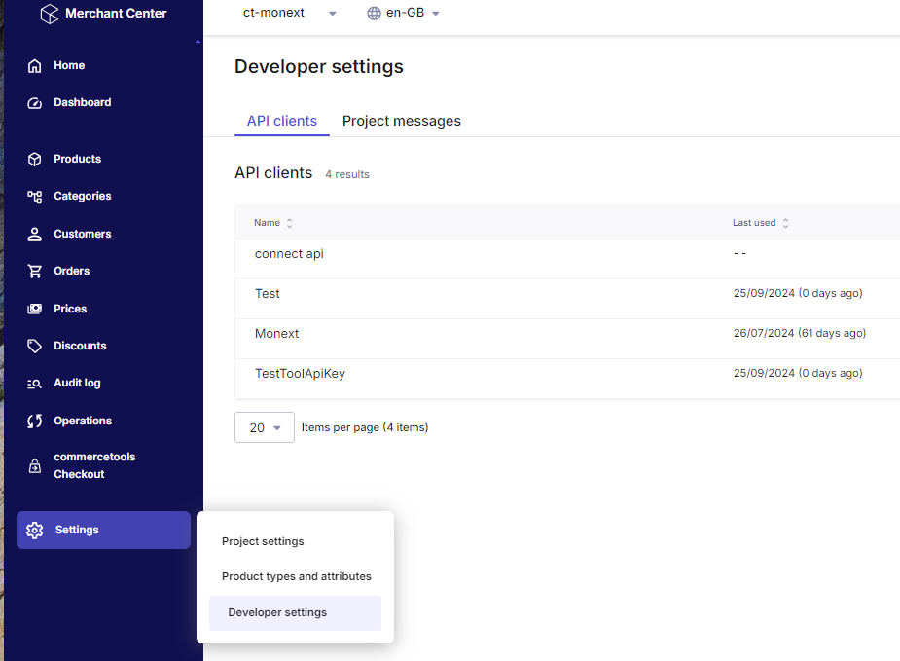Screen dimensions: 900x661
Task: Select the Settings menu item
Action: (x=103, y=530)
